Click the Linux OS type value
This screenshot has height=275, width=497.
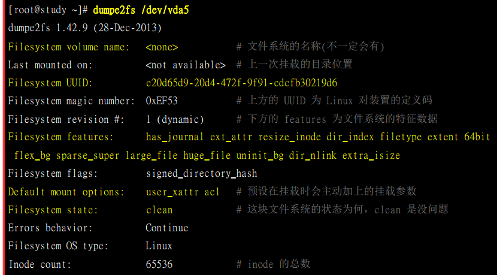tap(159, 246)
